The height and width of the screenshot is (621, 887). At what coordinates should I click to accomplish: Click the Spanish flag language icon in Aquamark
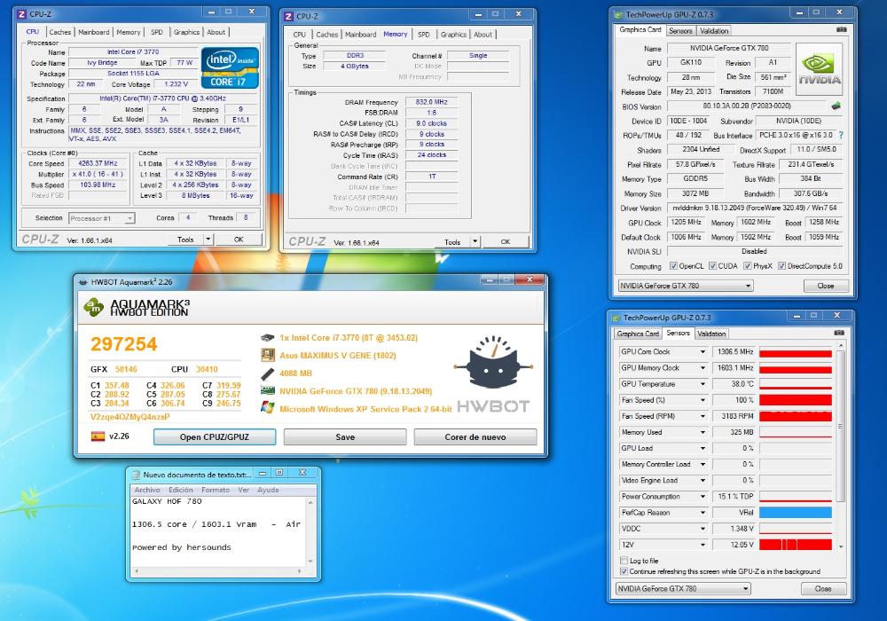[98, 436]
